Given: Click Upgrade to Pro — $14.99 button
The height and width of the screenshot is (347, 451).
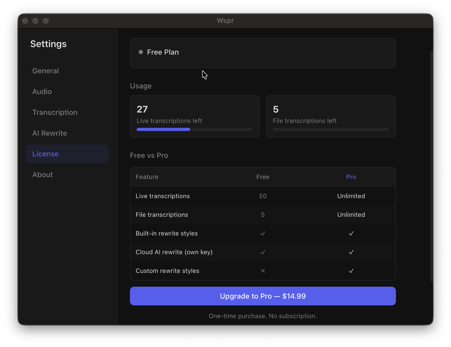Looking at the screenshot, I should pos(262,296).
